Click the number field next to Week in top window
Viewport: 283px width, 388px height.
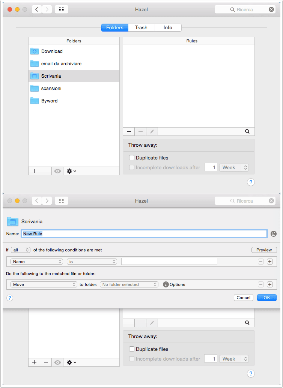211,167
